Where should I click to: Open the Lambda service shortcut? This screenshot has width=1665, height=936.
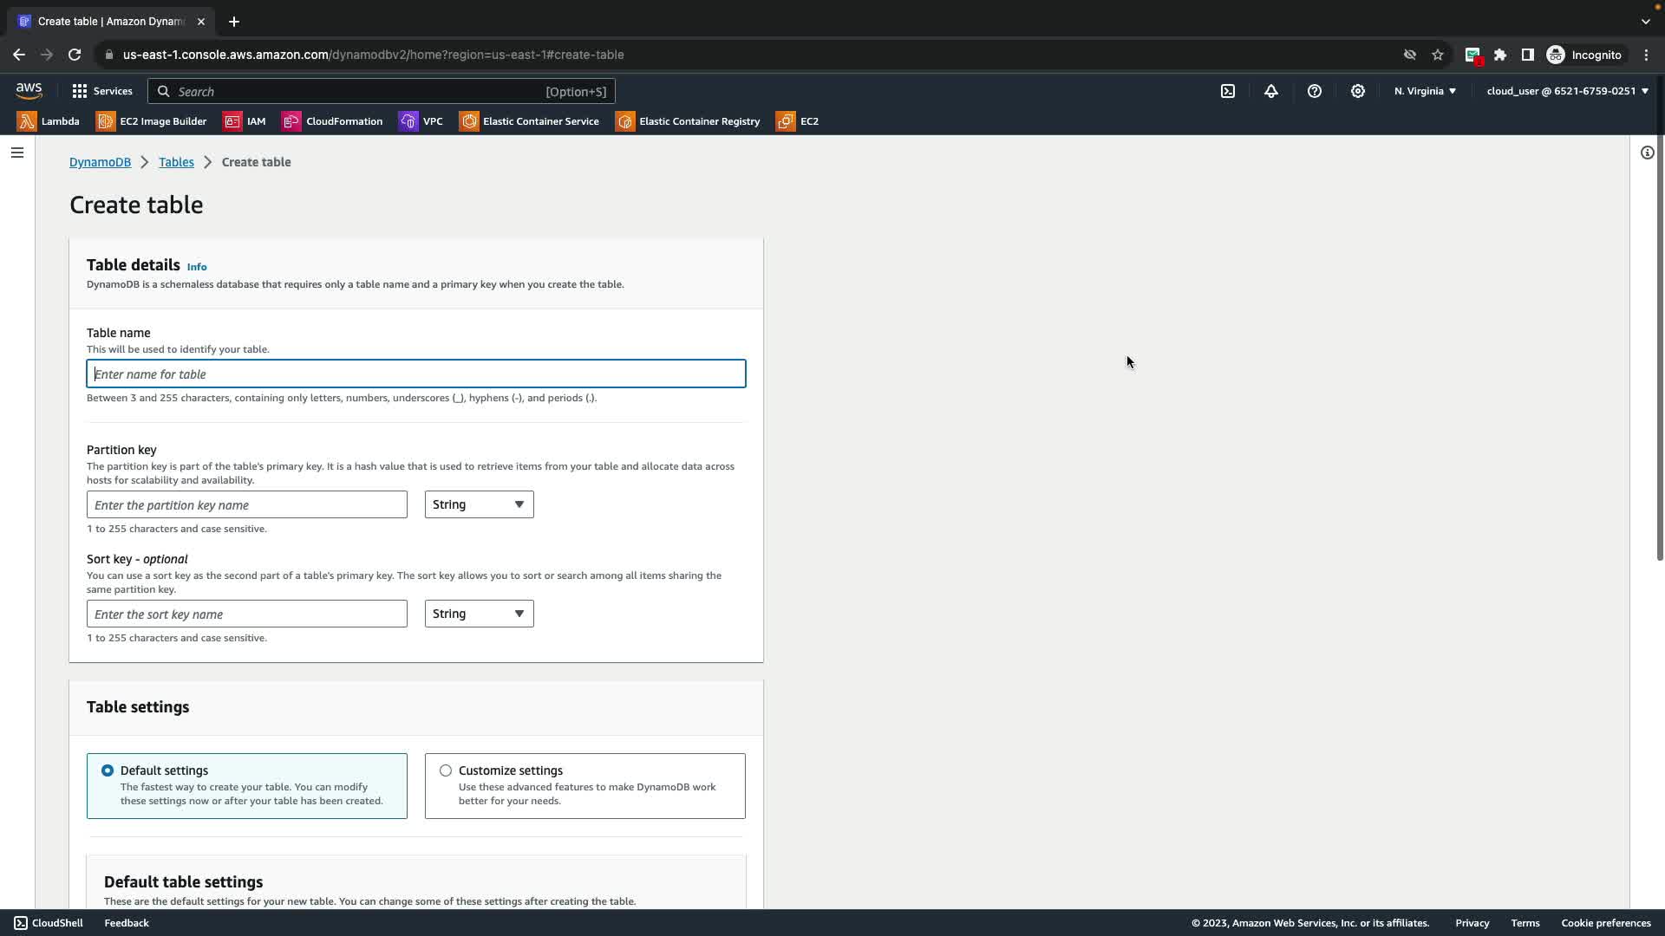tap(49, 121)
